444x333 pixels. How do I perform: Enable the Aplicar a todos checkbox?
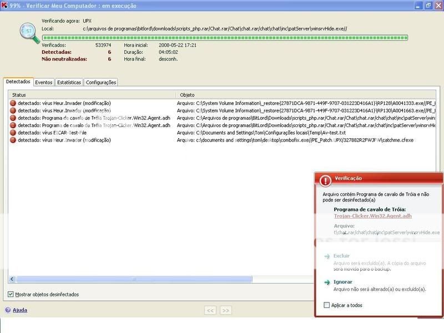pyautogui.click(x=326, y=305)
